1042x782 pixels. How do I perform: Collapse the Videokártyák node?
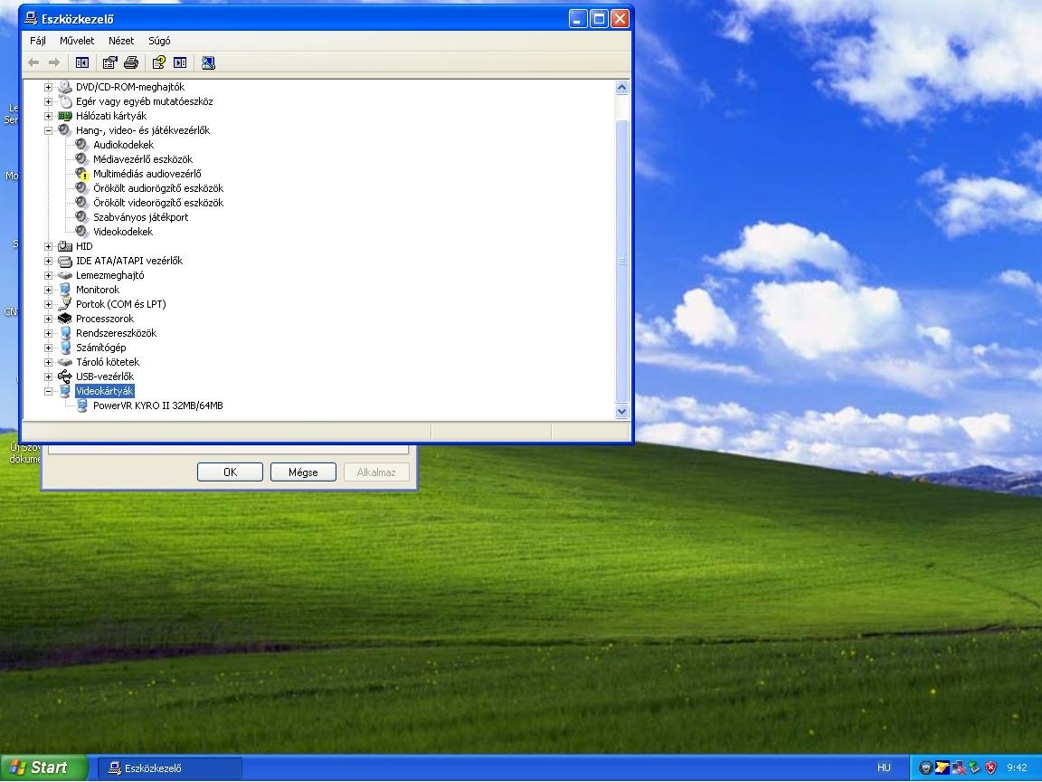[x=48, y=392]
